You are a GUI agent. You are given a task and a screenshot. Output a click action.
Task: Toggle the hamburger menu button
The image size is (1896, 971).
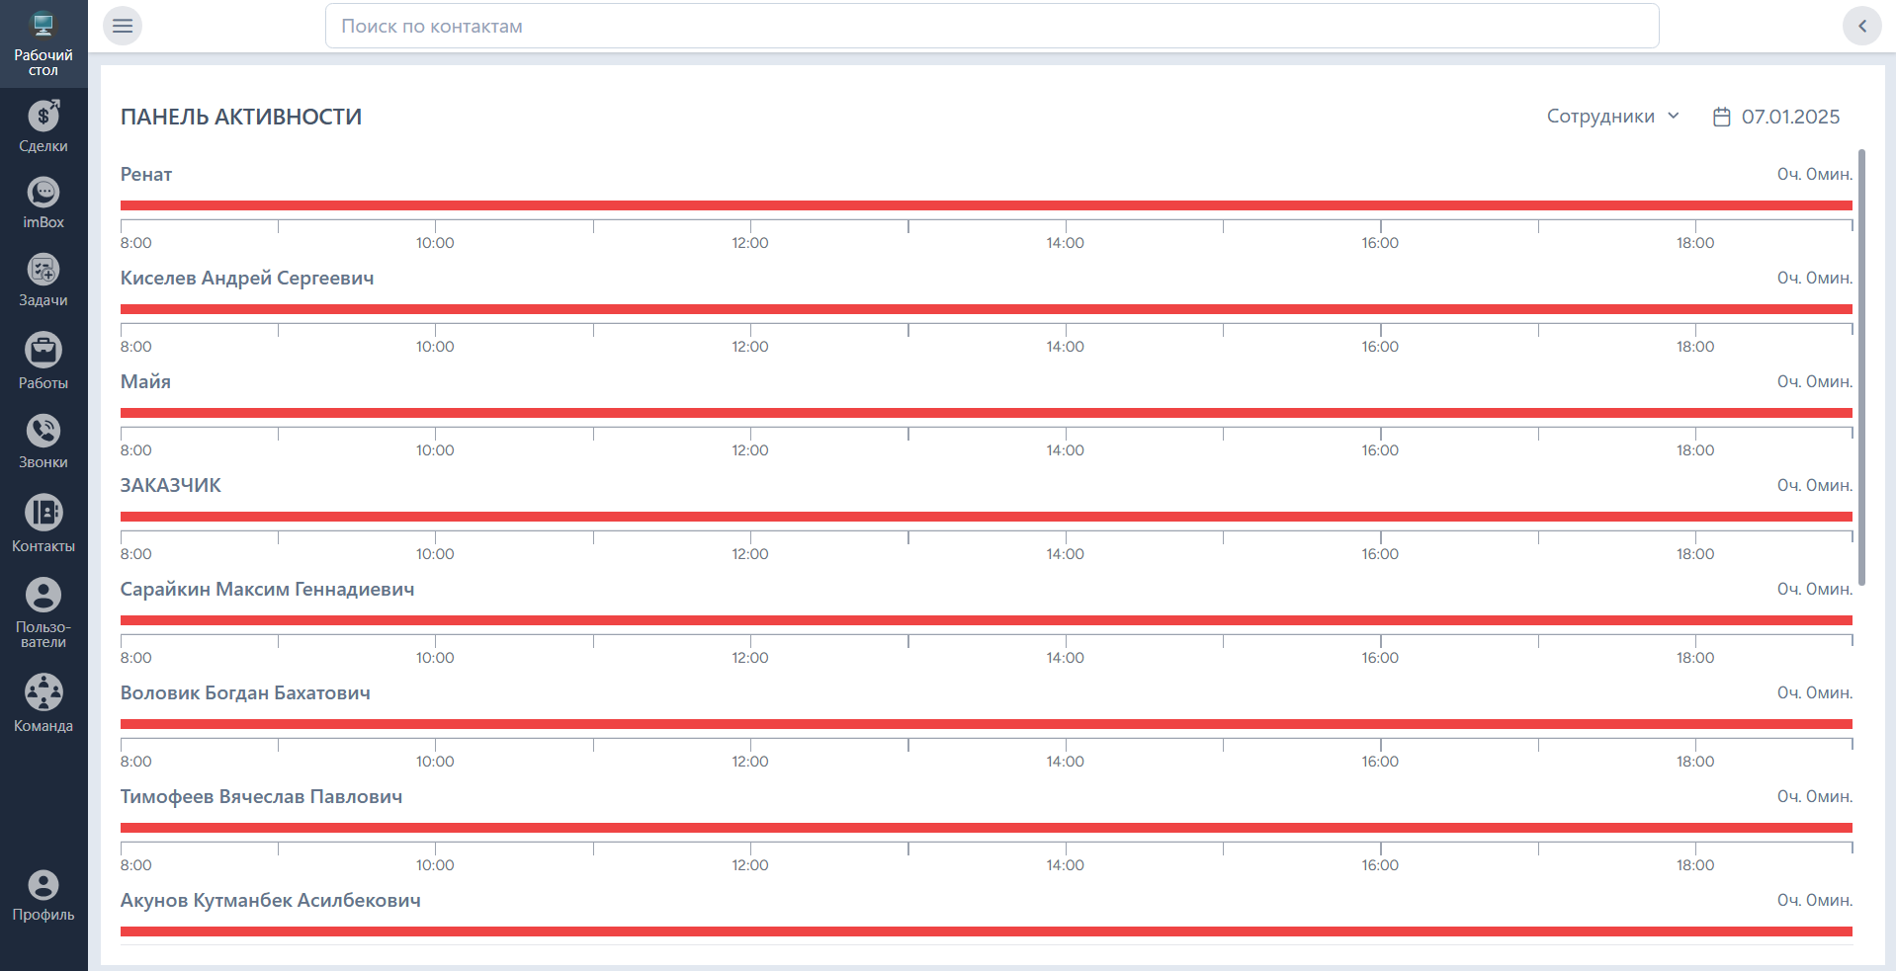click(x=123, y=26)
